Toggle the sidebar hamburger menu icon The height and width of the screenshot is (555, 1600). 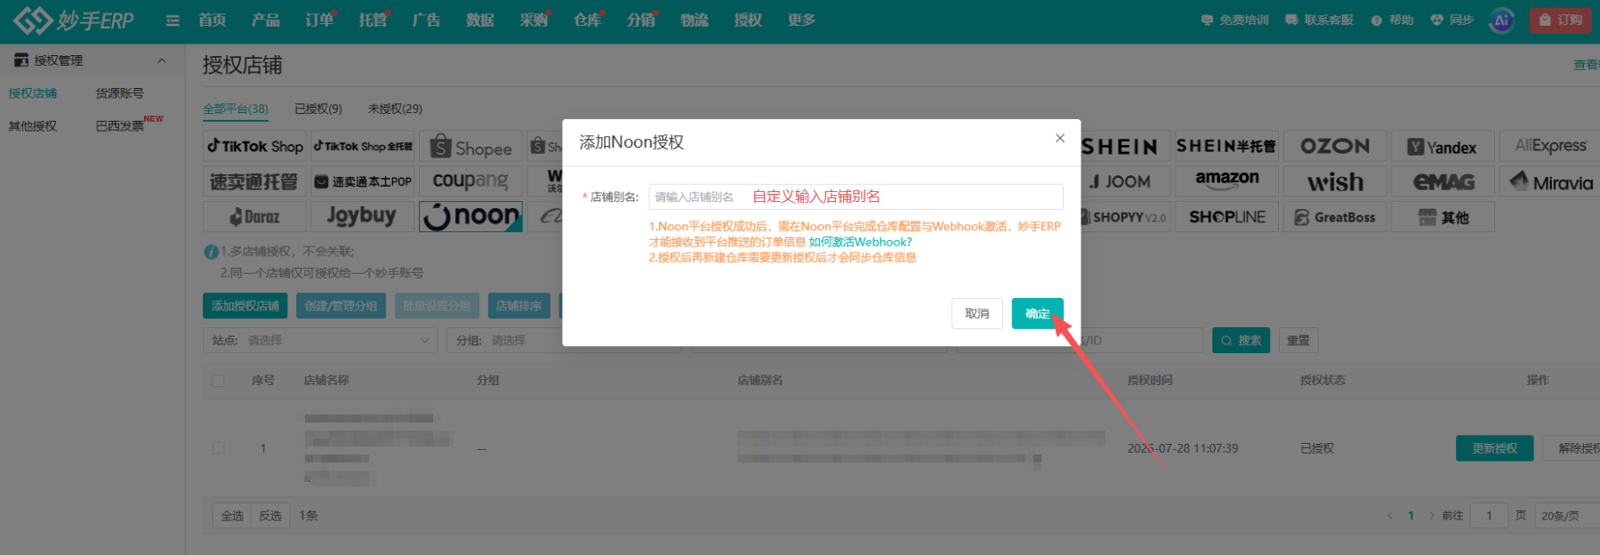(173, 20)
